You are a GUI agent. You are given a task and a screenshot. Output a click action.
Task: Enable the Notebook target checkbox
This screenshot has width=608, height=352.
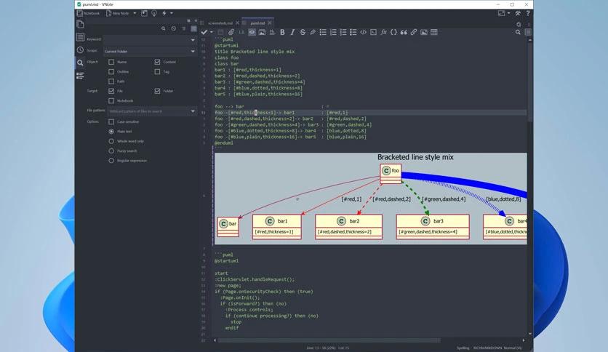click(x=111, y=100)
